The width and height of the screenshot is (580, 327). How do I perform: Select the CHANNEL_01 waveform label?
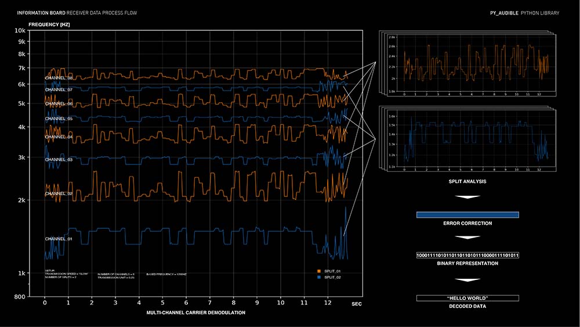pos(59,239)
